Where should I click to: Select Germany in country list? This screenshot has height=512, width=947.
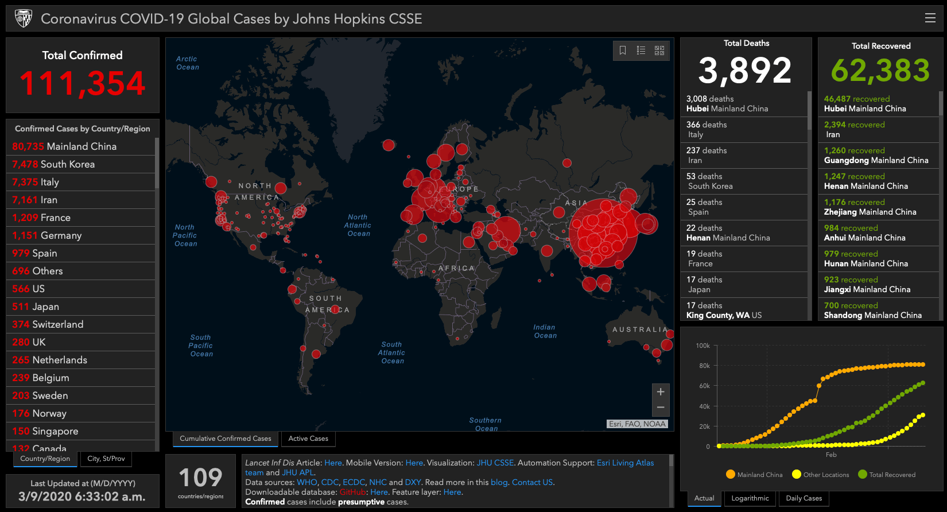pyautogui.click(x=80, y=235)
